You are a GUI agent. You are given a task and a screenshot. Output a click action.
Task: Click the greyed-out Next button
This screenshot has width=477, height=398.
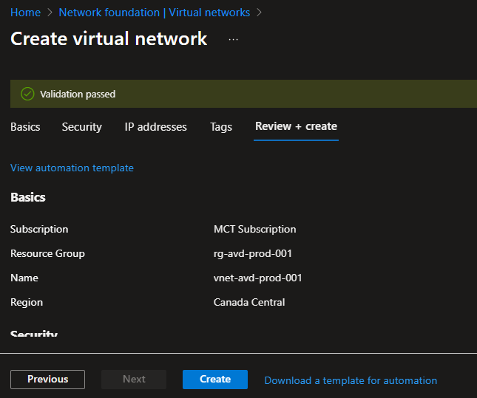[x=134, y=379]
